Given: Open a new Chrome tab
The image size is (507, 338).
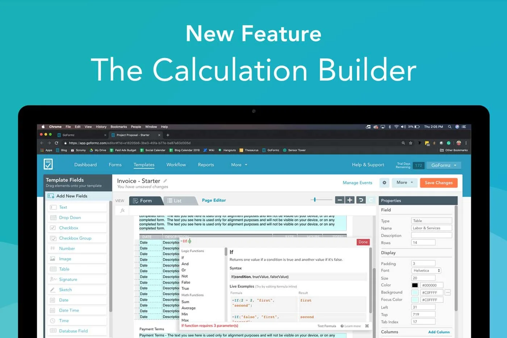Looking at the screenshot, I should tap(168, 135).
